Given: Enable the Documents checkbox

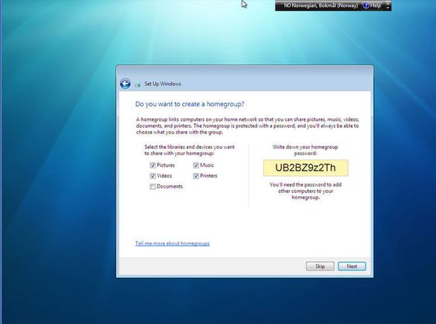Looking at the screenshot, I should pyautogui.click(x=153, y=187).
